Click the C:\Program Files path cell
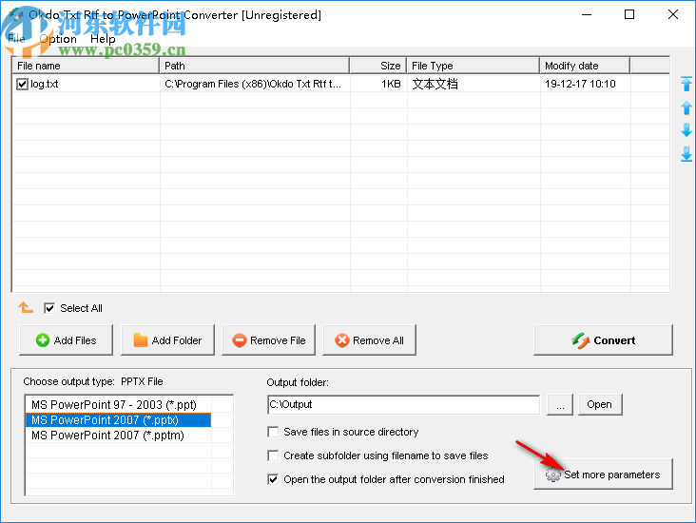Image resolution: width=696 pixels, height=523 pixels. [x=253, y=84]
